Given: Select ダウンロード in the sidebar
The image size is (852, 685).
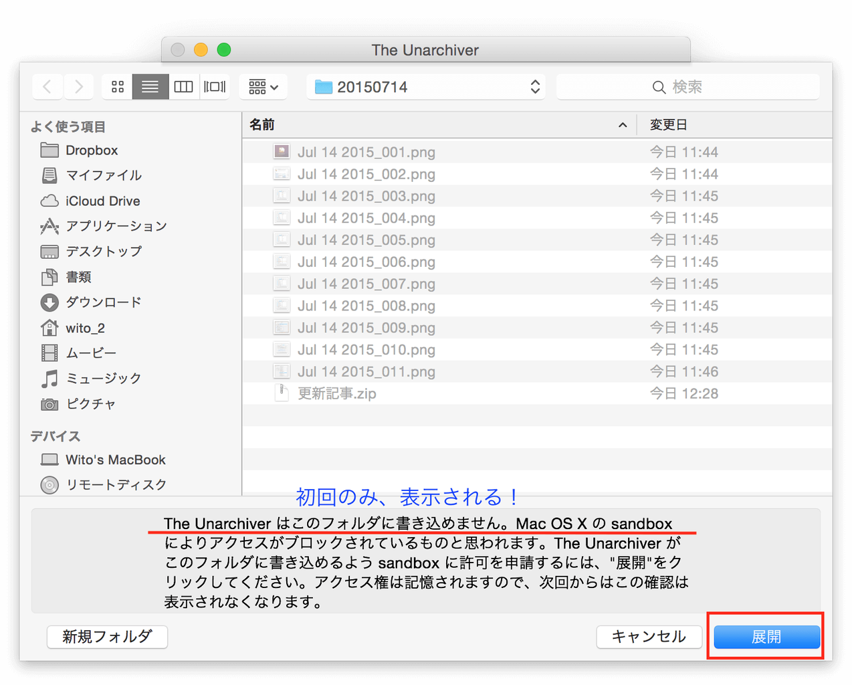Looking at the screenshot, I should coord(104,302).
